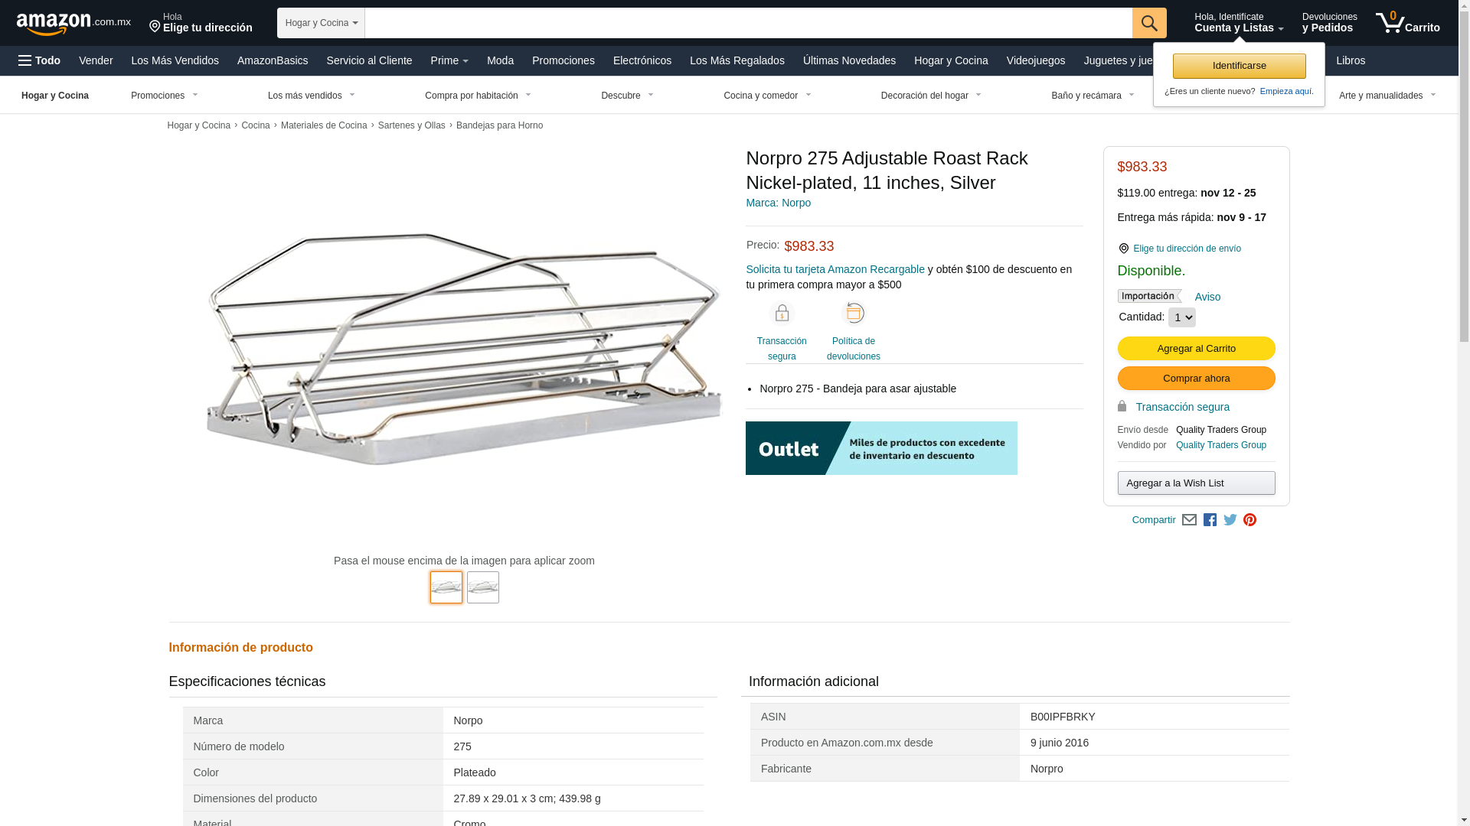The width and height of the screenshot is (1470, 826).
Task: Click the secure transaction lock icon
Action: [782, 314]
